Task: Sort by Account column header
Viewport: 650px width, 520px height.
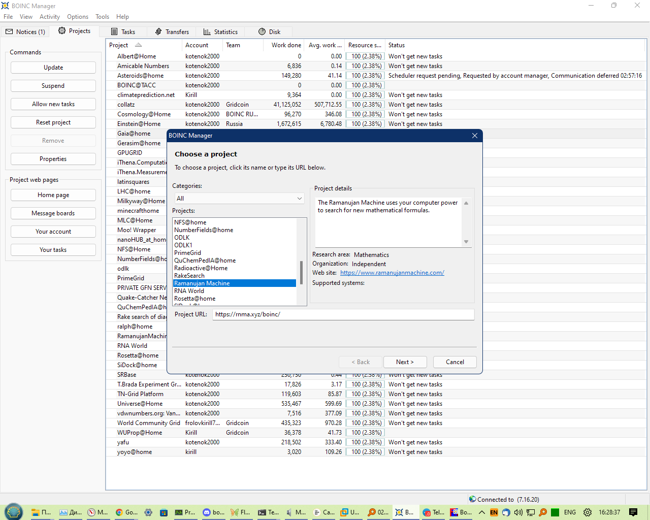Action: click(202, 45)
